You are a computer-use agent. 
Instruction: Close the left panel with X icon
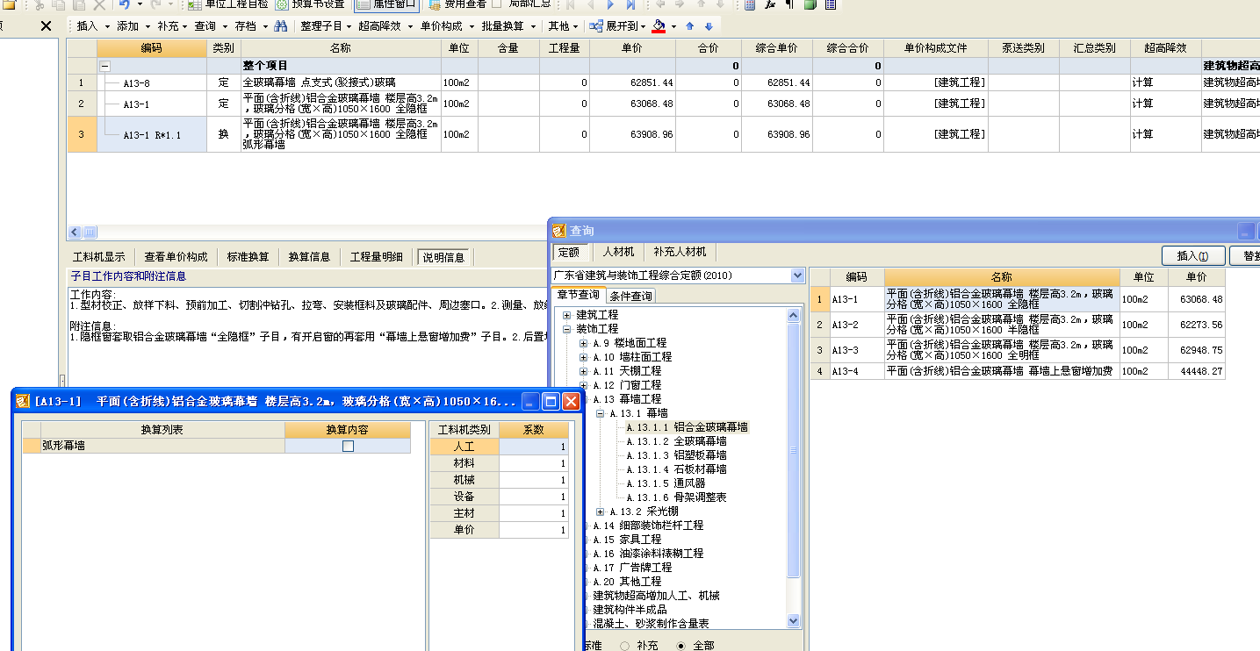click(x=47, y=26)
